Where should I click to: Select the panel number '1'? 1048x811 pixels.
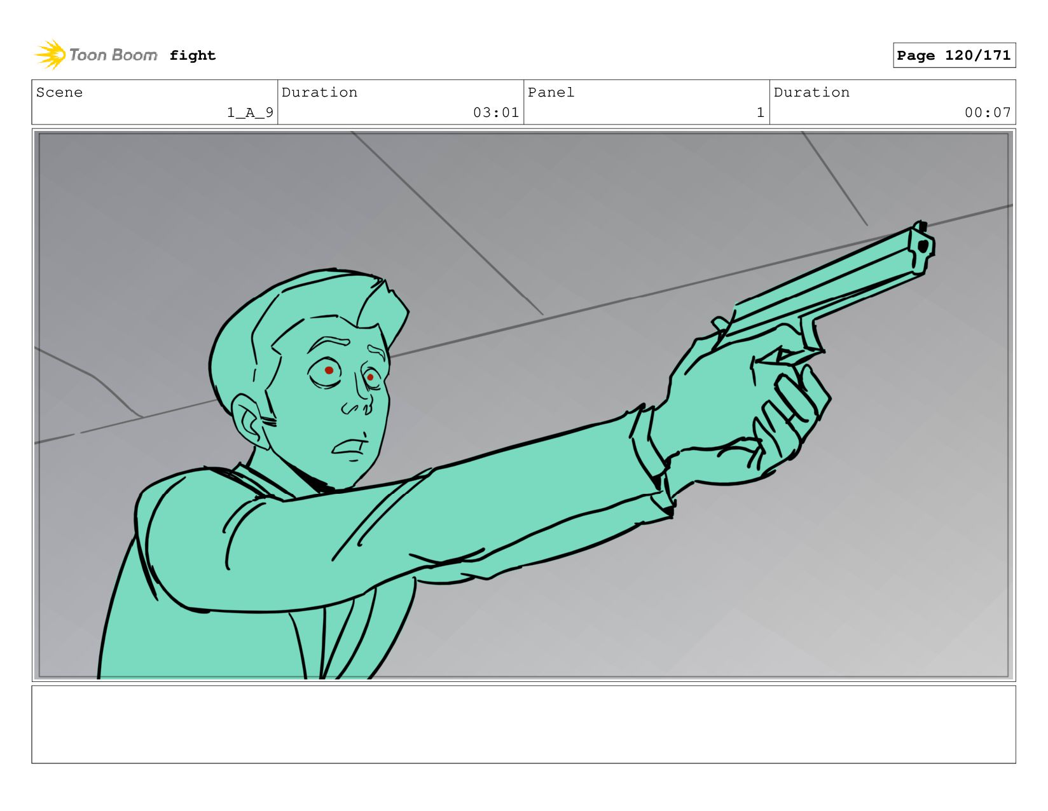(x=761, y=112)
